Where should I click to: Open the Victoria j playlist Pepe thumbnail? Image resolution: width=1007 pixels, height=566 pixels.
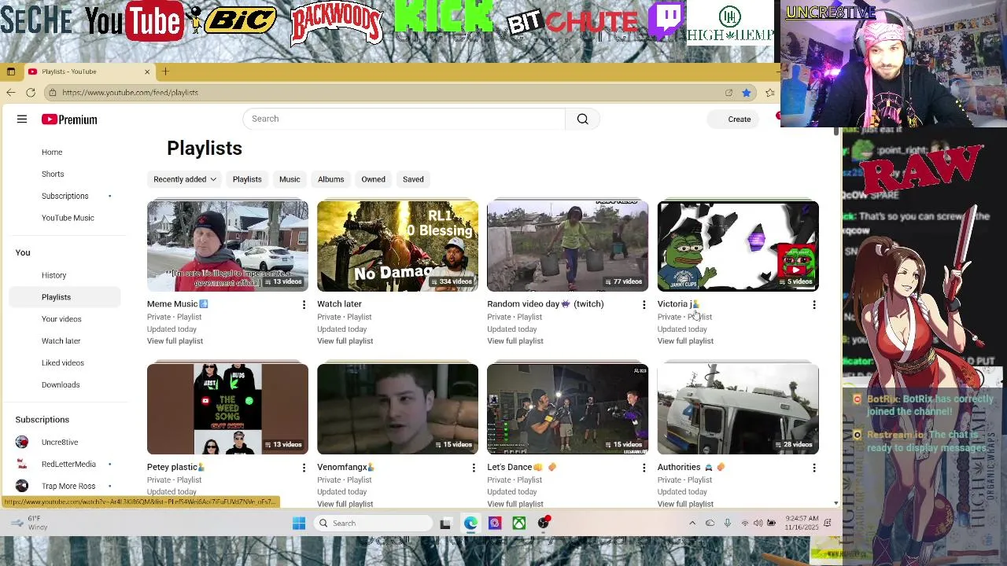(738, 246)
